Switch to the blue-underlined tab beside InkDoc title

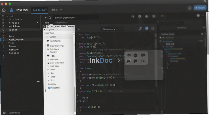[x=40, y=10]
